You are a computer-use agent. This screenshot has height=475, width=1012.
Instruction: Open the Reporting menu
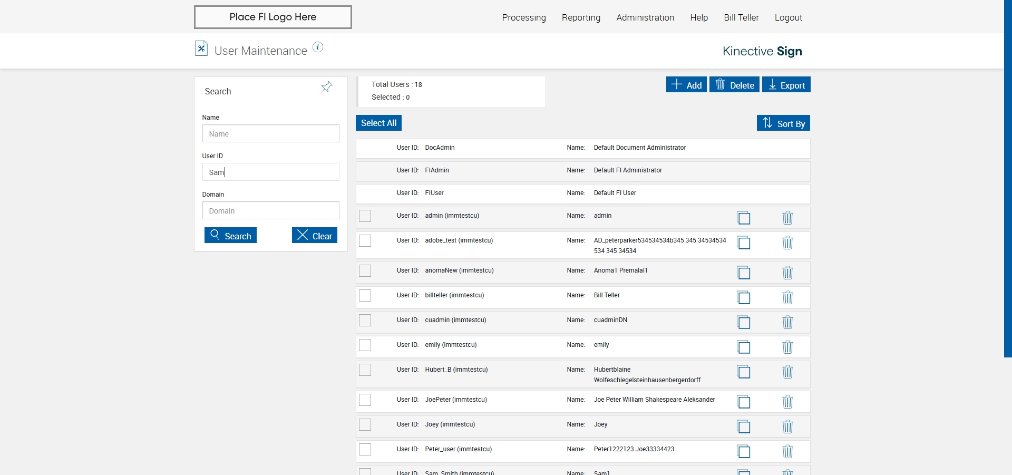pos(581,17)
